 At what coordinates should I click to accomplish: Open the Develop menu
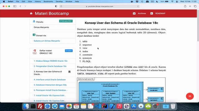59,2
